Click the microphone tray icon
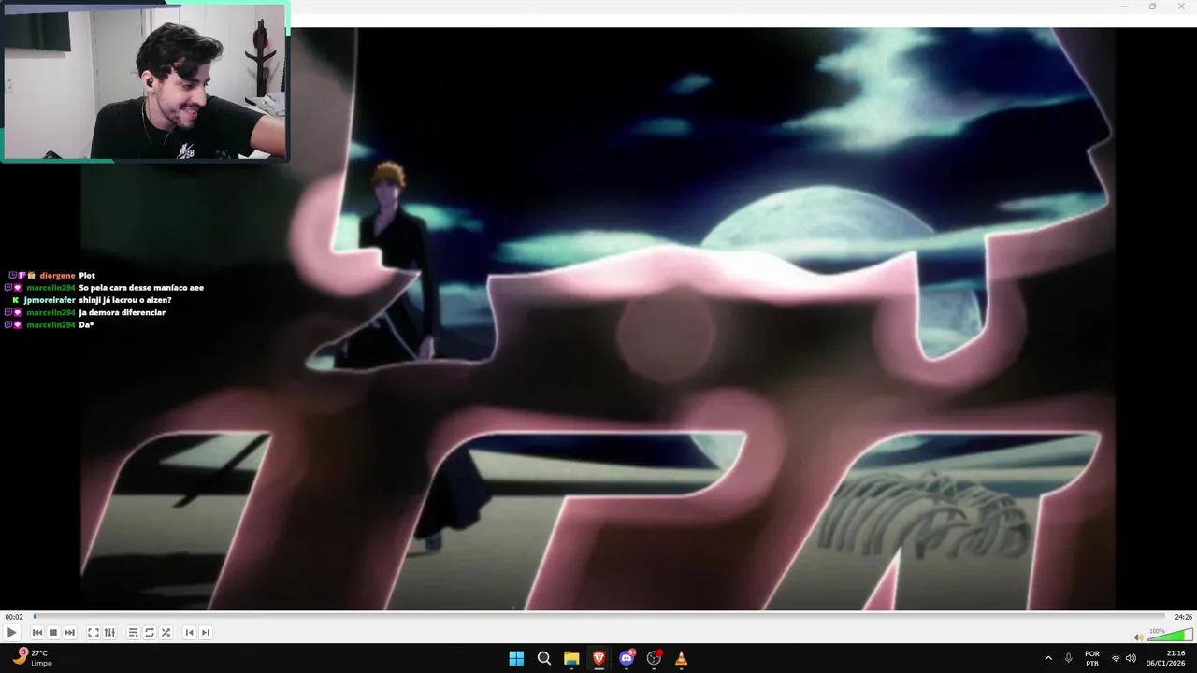The height and width of the screenshot is (673, 1197). click(1068, 658)
